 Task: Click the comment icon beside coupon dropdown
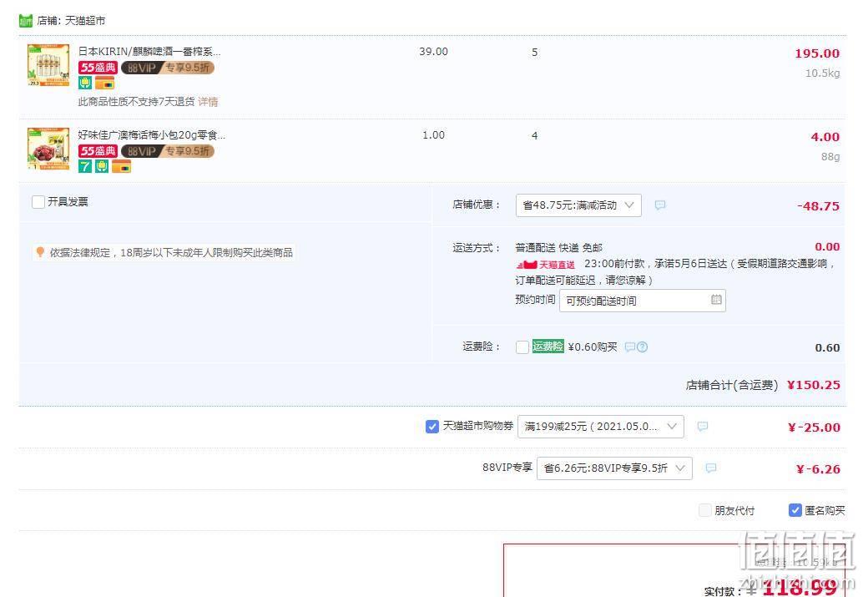tap(703, 427)
